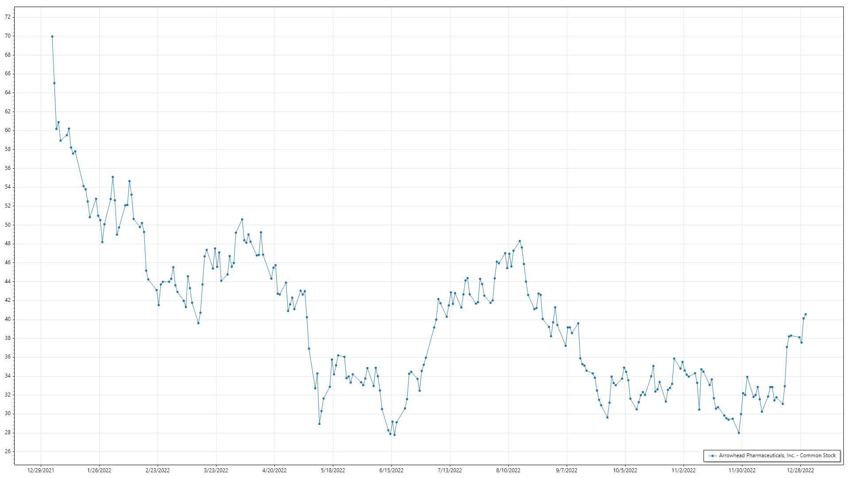Select the 1/26/2022 x-axis date label
The width and height of the screenshot is (850, 478).
coord(99,470)
